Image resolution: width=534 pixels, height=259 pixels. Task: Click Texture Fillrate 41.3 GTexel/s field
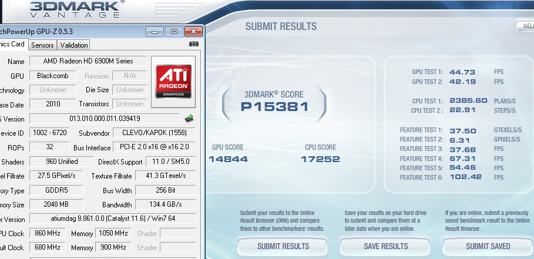click(166, 176)
